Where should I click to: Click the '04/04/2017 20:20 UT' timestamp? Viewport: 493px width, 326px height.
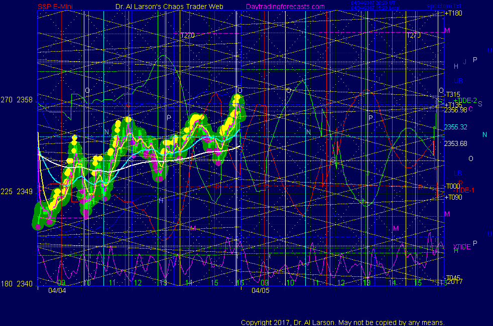[373, 3]
